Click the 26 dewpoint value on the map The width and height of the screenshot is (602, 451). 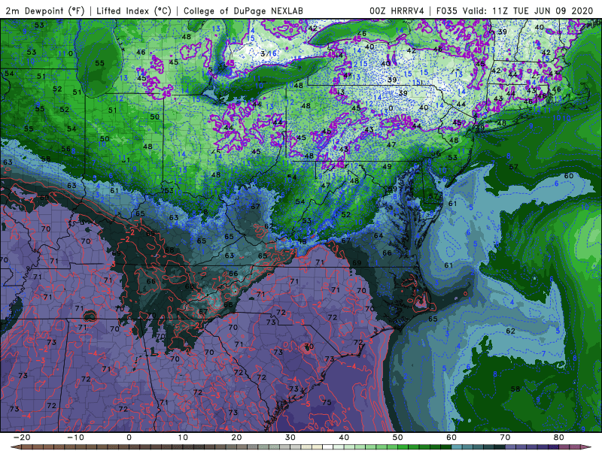tap(362, 34)
